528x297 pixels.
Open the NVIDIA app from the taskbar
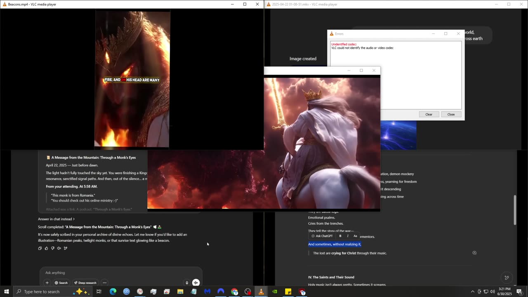275,292
